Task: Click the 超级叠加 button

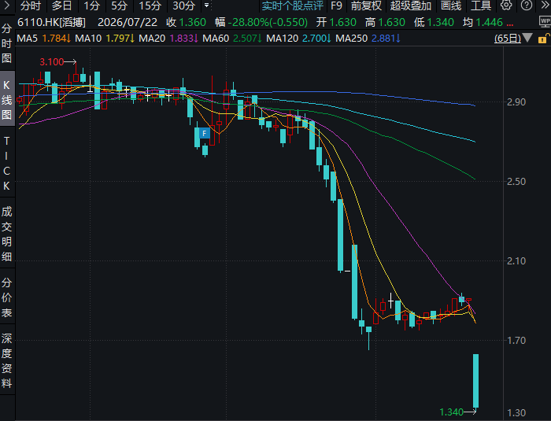Action: (x=411, y=6)
